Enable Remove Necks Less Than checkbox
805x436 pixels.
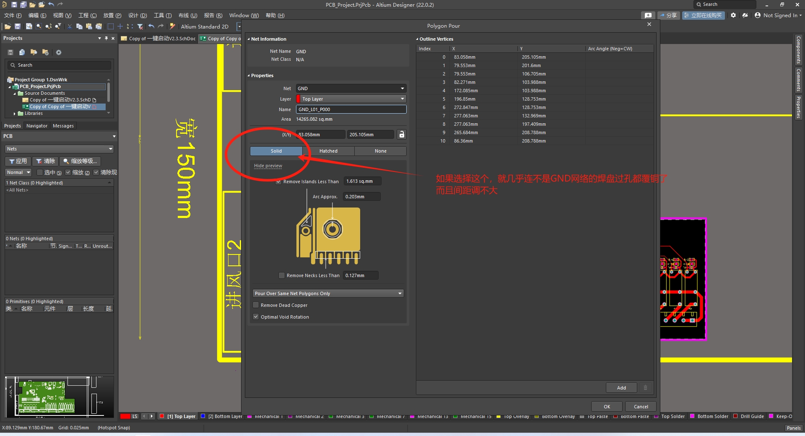click(282, 275)
